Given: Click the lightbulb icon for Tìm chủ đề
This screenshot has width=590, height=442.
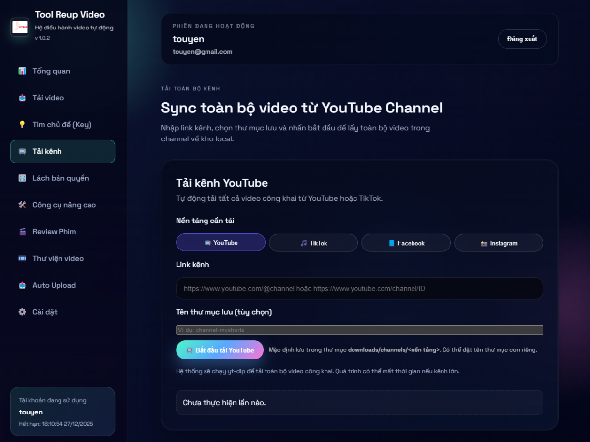Looking at the screenshot, I should (22, 125).
